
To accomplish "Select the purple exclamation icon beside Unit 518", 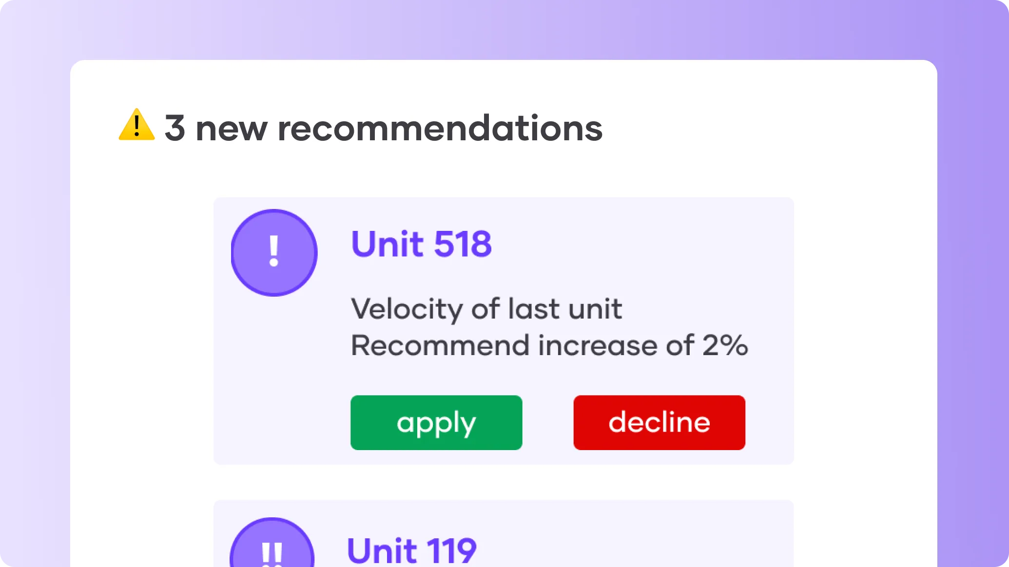I will tap(274, 253).
